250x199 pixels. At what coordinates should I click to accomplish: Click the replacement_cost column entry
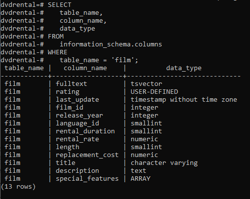pyautogui.click(x=87, y=155)
